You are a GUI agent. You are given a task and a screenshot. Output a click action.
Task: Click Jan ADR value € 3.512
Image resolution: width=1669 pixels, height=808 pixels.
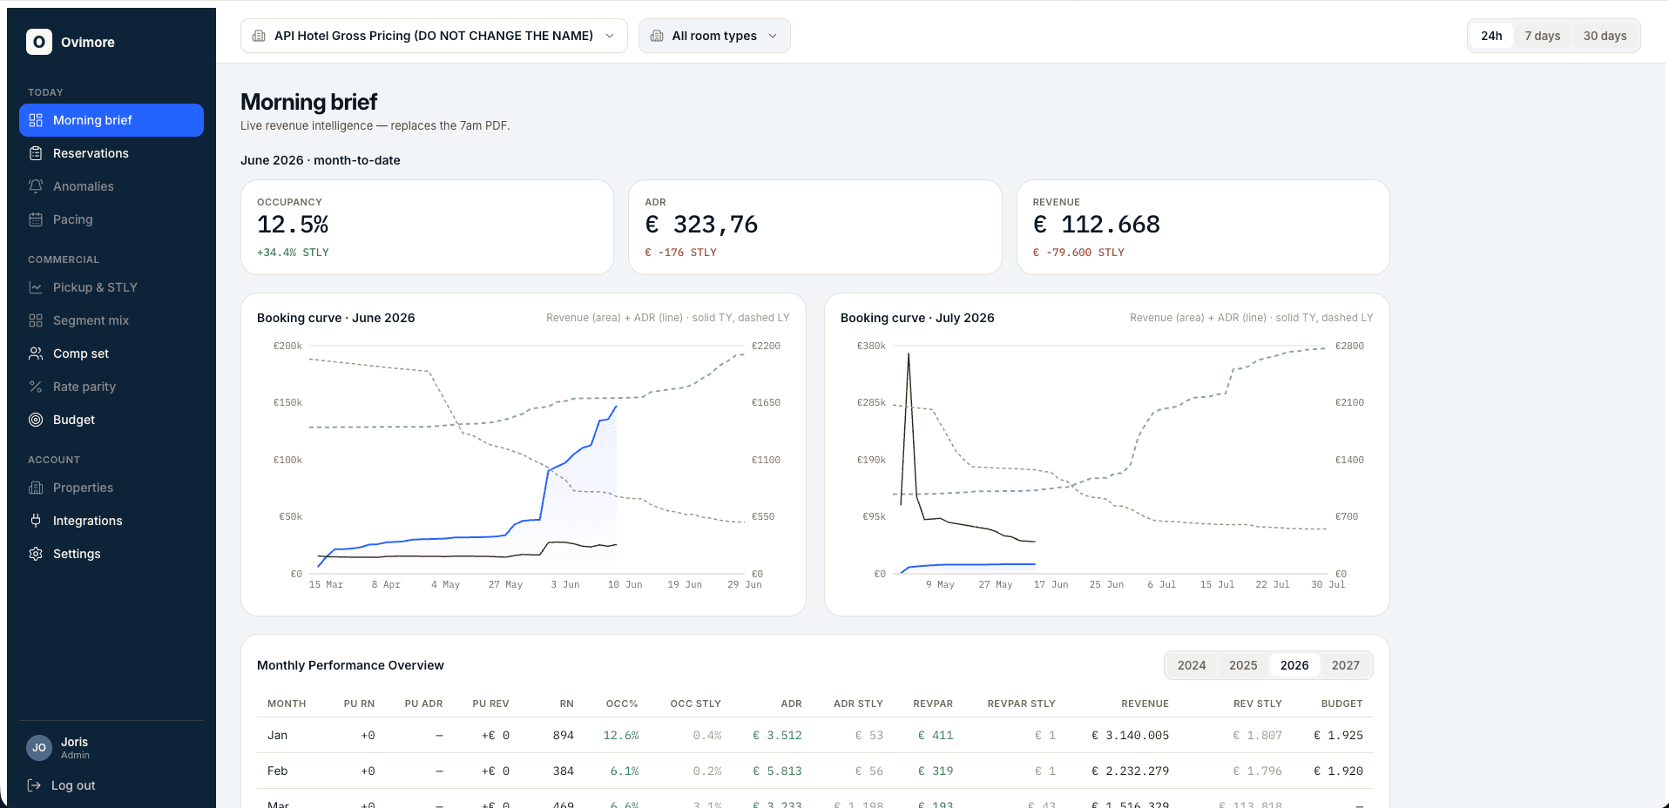(x=777, y=736)
